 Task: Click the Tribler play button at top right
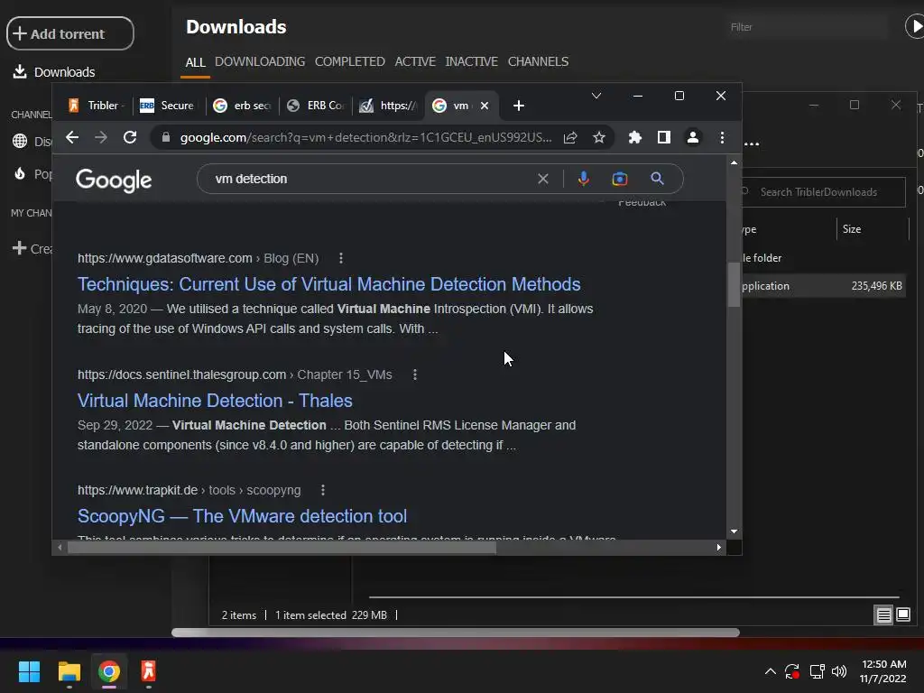pyautogui.click(x=915, y=26)
